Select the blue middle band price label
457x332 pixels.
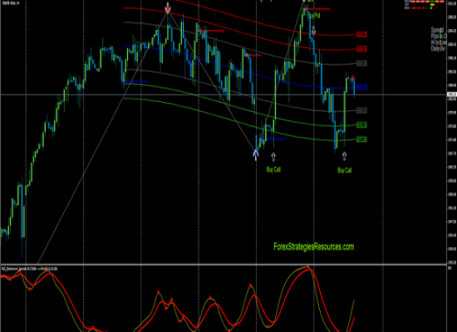tap(361, 87)
